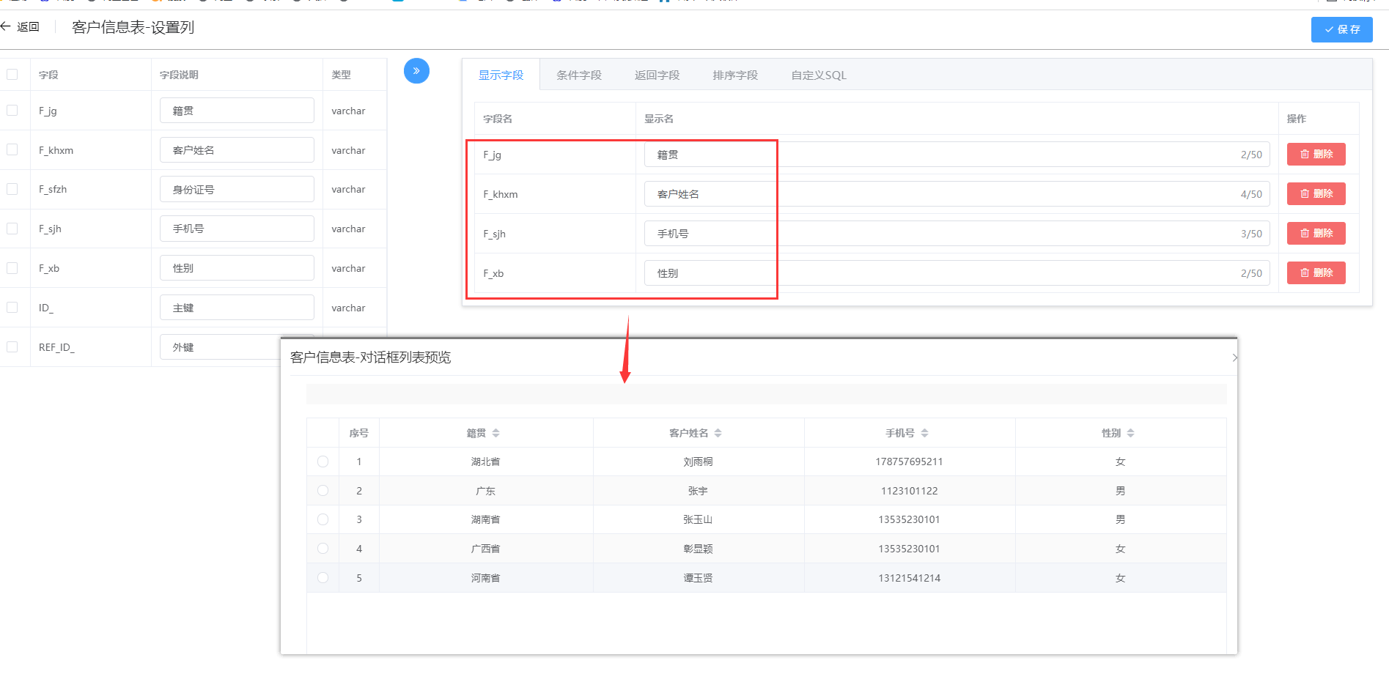1389x682 pixels.
Task: Sort preview table by 性别 column
Action: 1130,433
